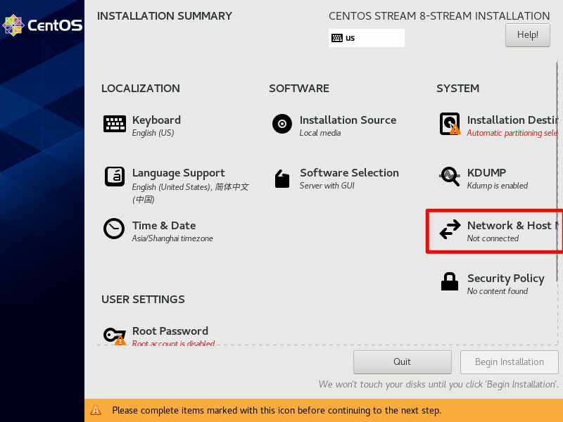Open Software Selection title

click(349, 172)
